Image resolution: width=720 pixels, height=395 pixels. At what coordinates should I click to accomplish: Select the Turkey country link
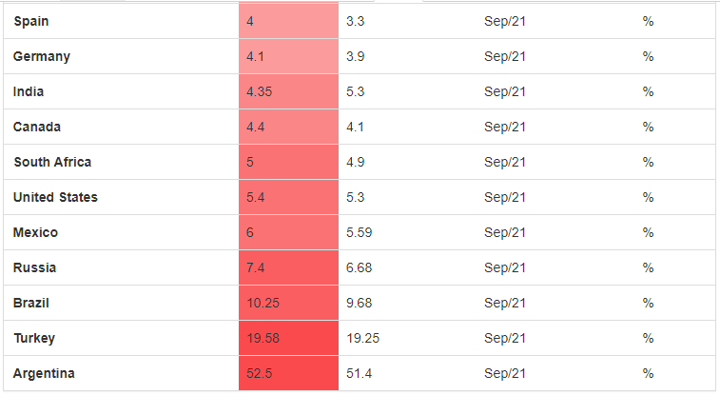34,338
